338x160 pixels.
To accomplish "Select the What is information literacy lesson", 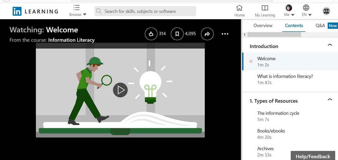I will (x=285, y=76).
